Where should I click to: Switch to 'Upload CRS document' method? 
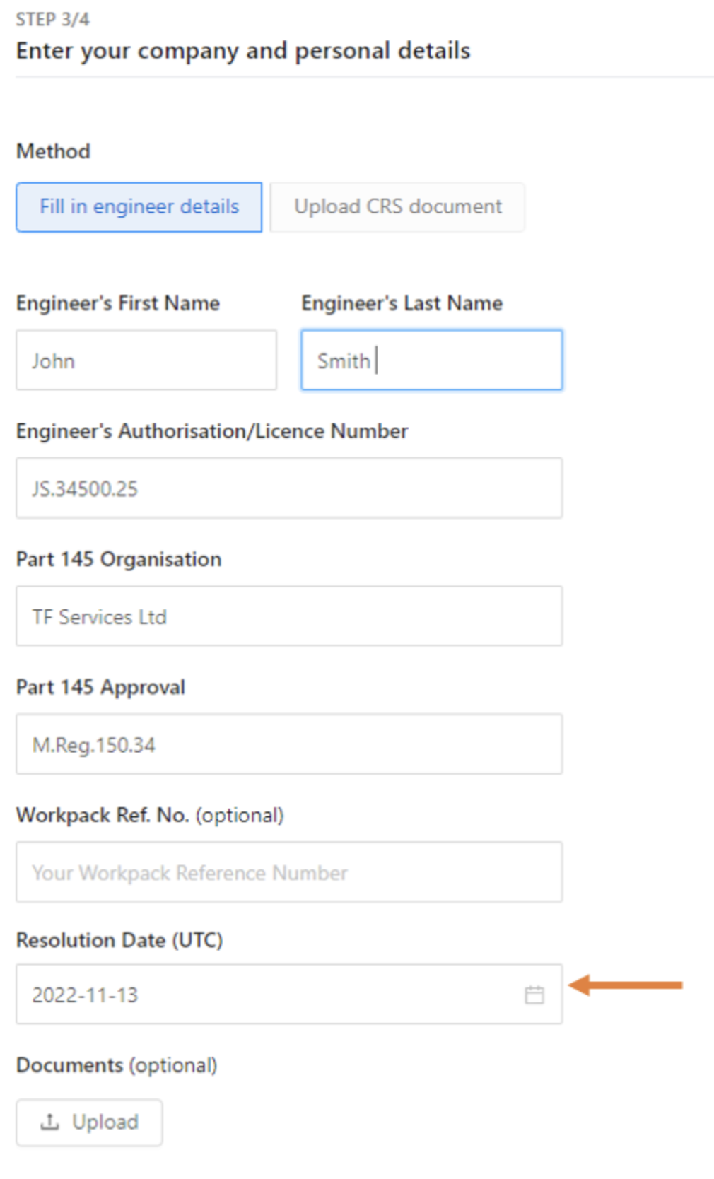[x=397, y=207]
